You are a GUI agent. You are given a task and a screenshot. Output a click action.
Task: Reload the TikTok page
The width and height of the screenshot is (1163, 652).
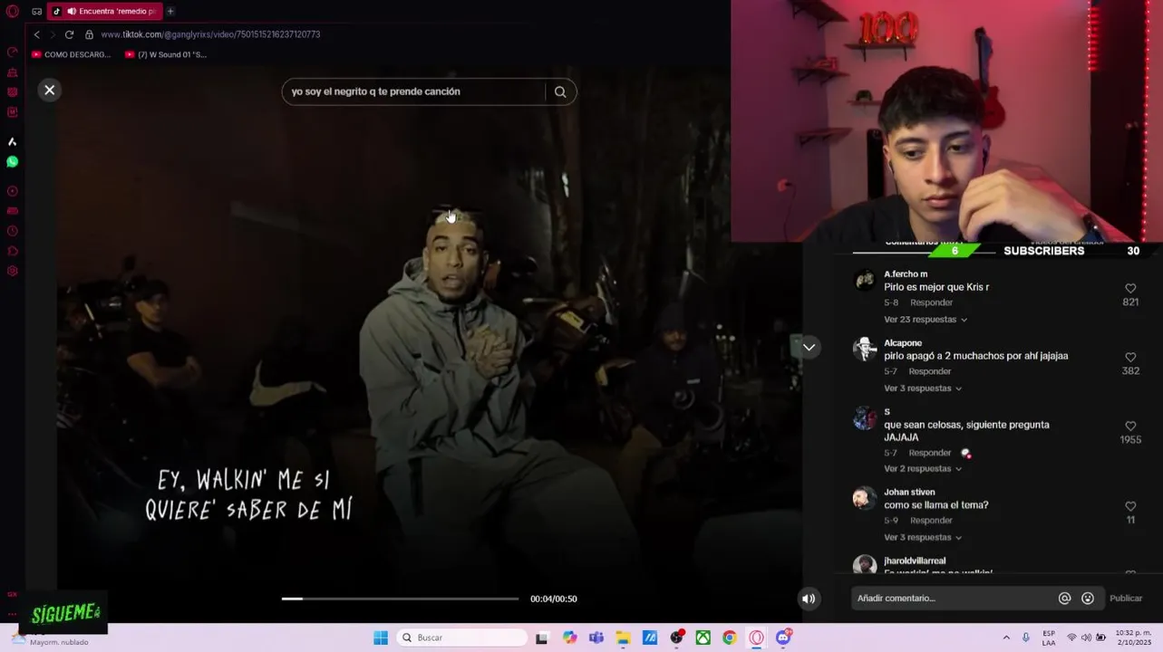[x=69, y=34]
